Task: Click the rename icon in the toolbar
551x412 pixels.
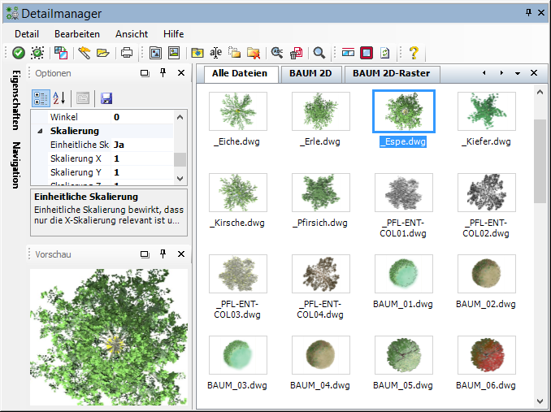Action: [x=215, y=53]
